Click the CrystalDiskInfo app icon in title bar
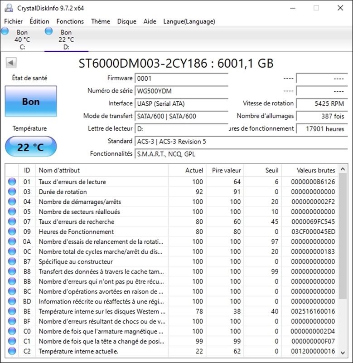 coord(8,8)
